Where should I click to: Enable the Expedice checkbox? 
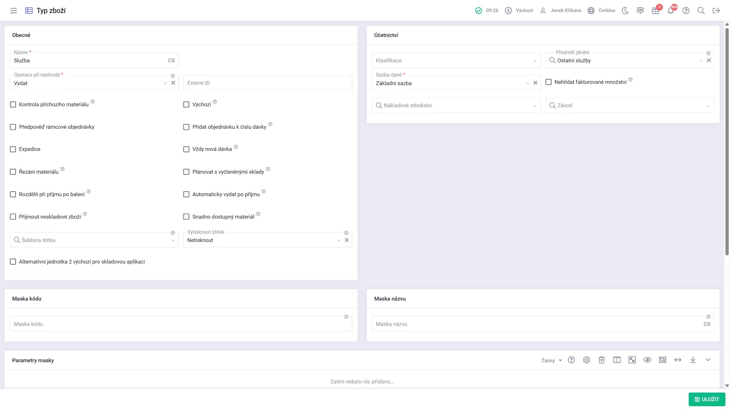tap(13, 149)
